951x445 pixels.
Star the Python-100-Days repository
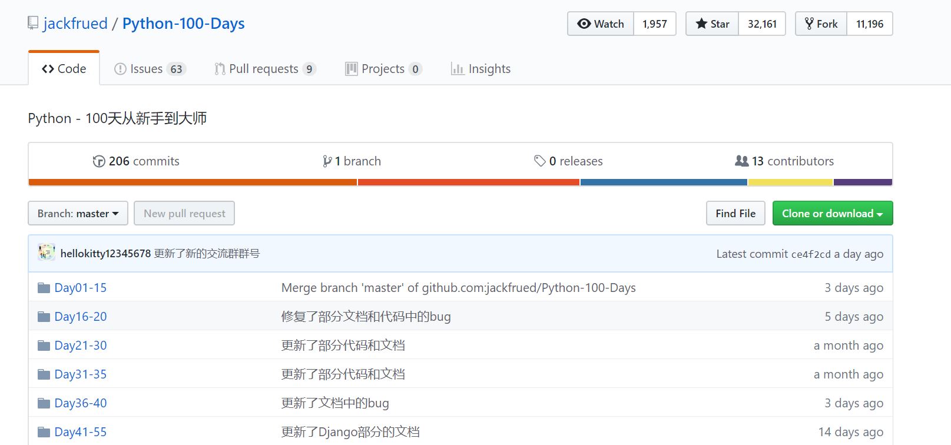coord(713,24)
